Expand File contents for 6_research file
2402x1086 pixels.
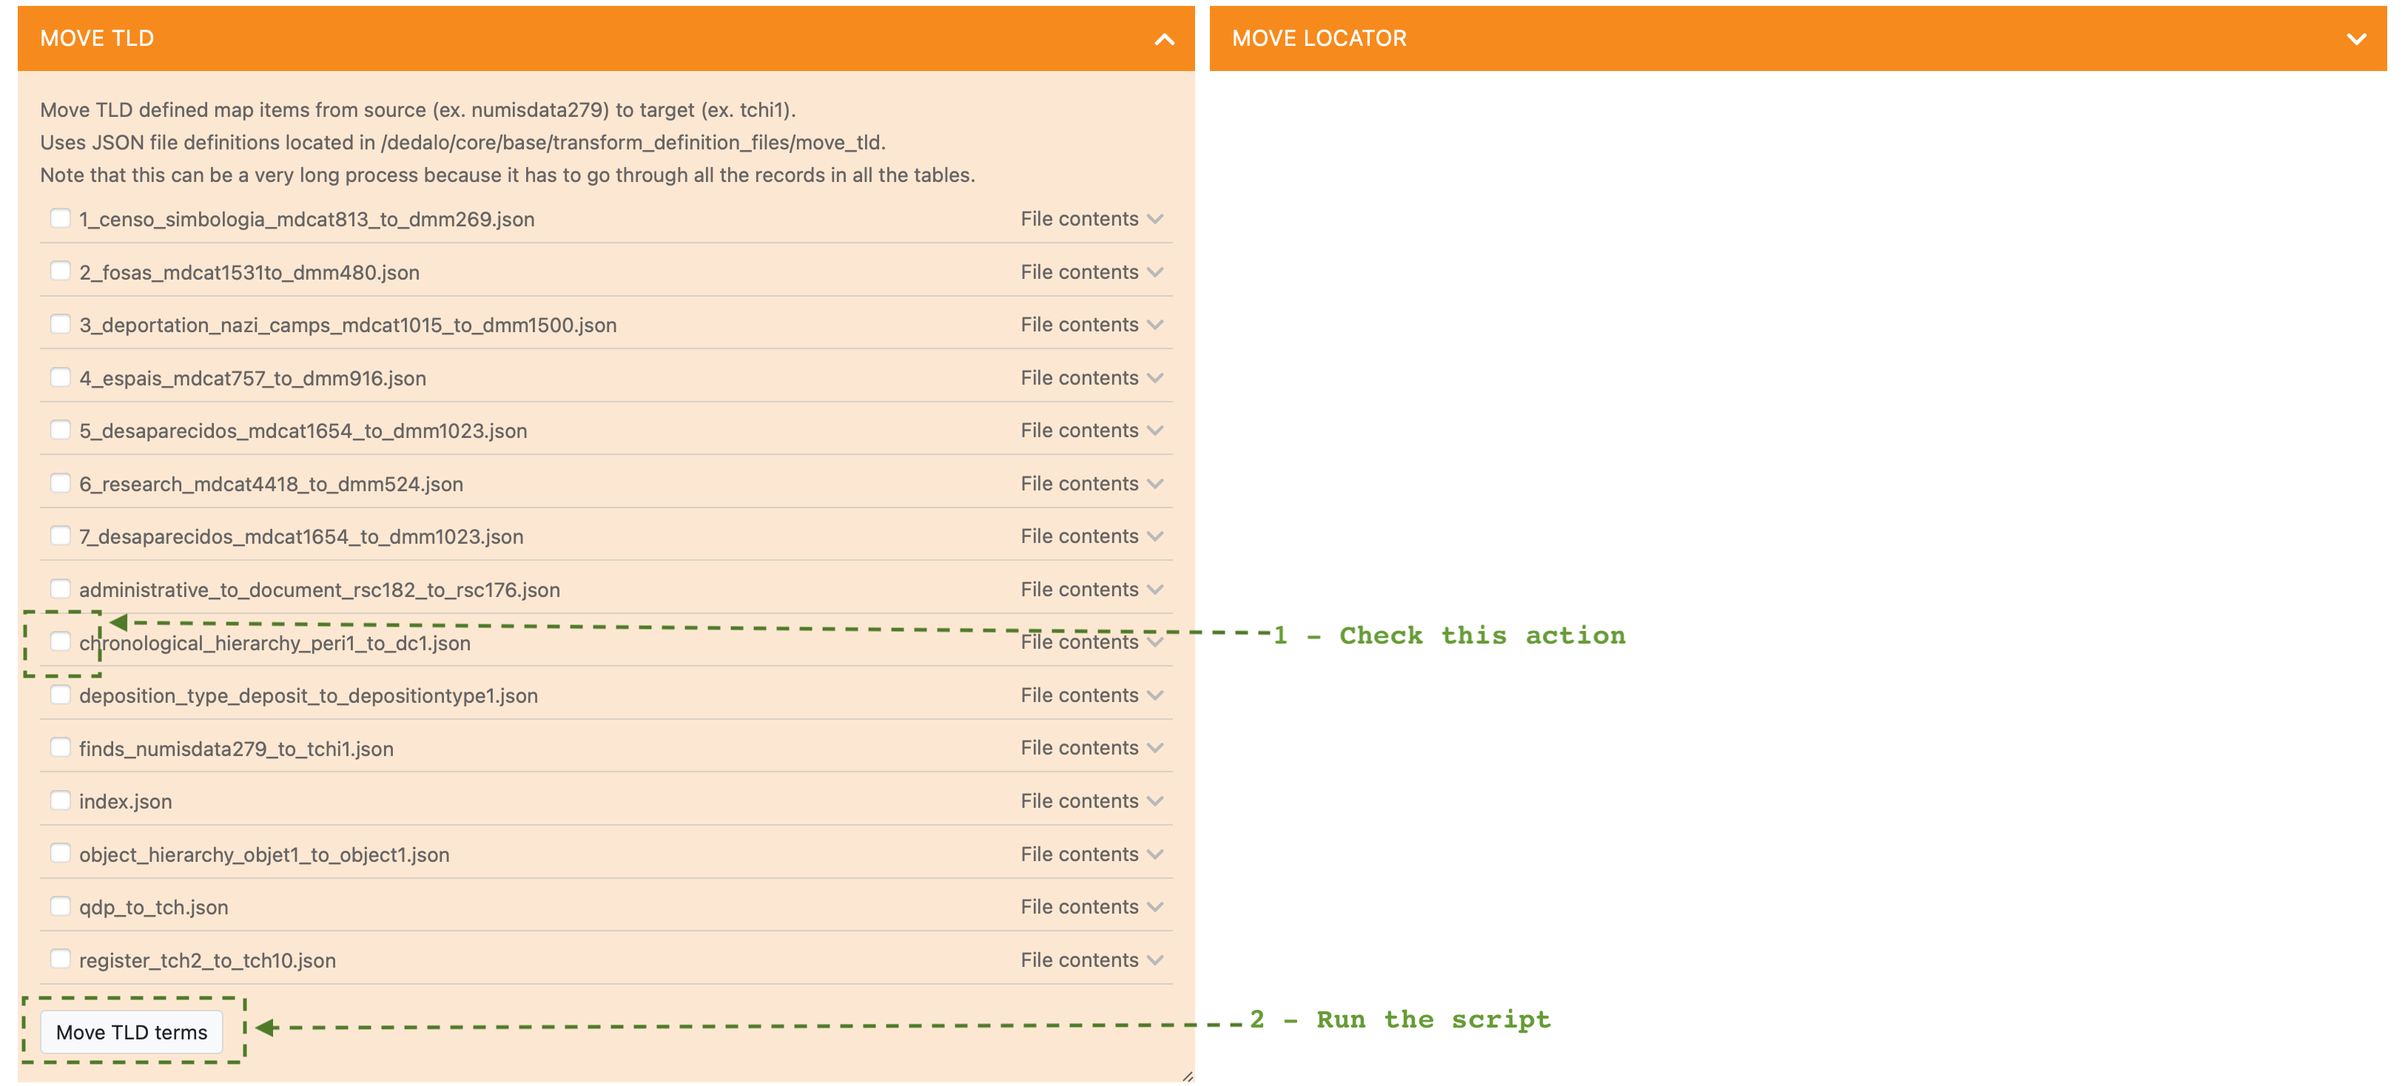[1092, 484]
